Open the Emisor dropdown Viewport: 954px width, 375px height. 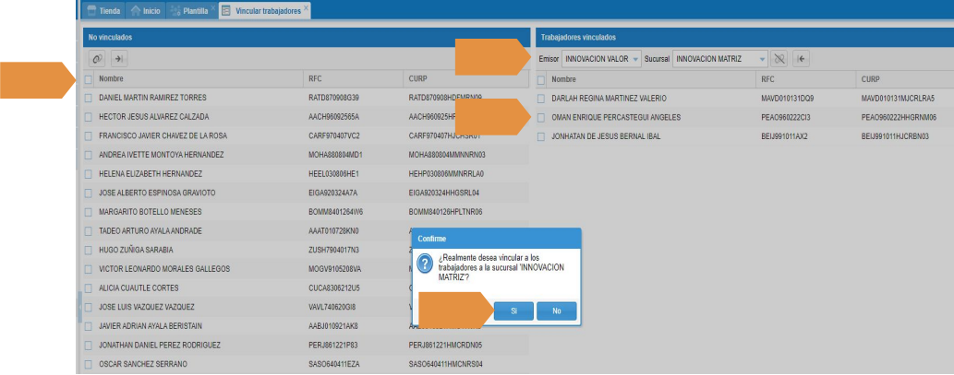coord(635,59)
